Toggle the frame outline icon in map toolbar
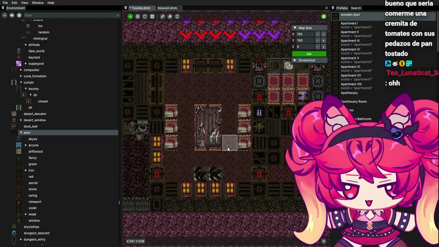The width and height of the screenshot is (439, 247). pos(145,16)
